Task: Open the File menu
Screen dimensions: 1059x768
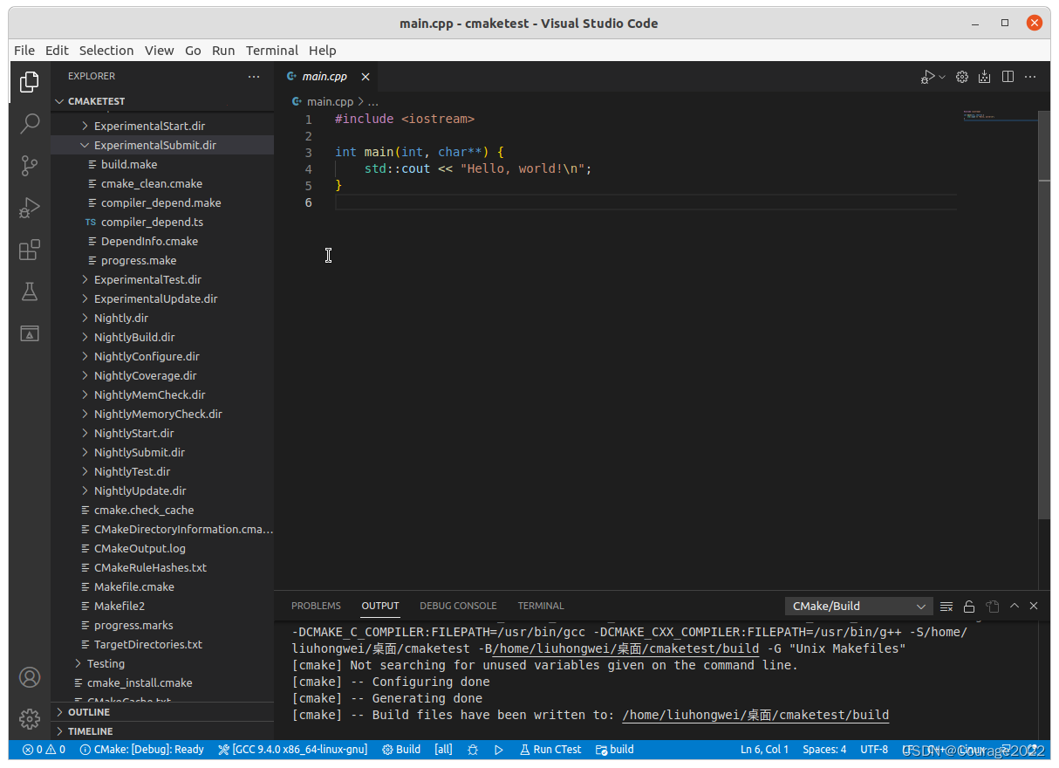Action: click(24, 51)
